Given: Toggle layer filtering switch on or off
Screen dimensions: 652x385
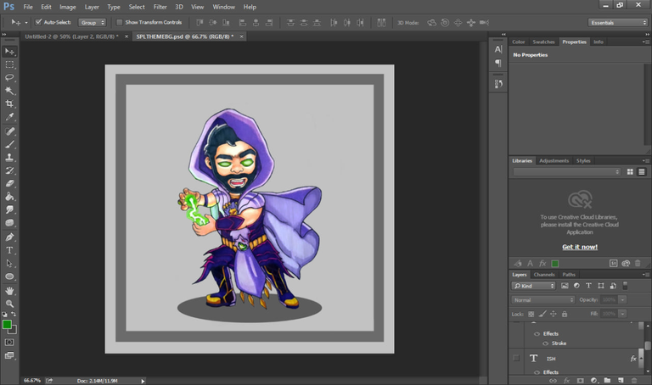Looking at the screenshot, I should click(625, 285).
